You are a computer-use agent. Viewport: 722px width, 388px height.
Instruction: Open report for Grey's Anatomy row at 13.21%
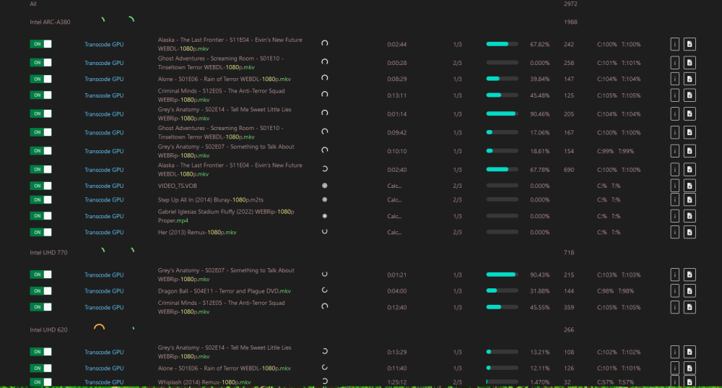click(690, 352)
